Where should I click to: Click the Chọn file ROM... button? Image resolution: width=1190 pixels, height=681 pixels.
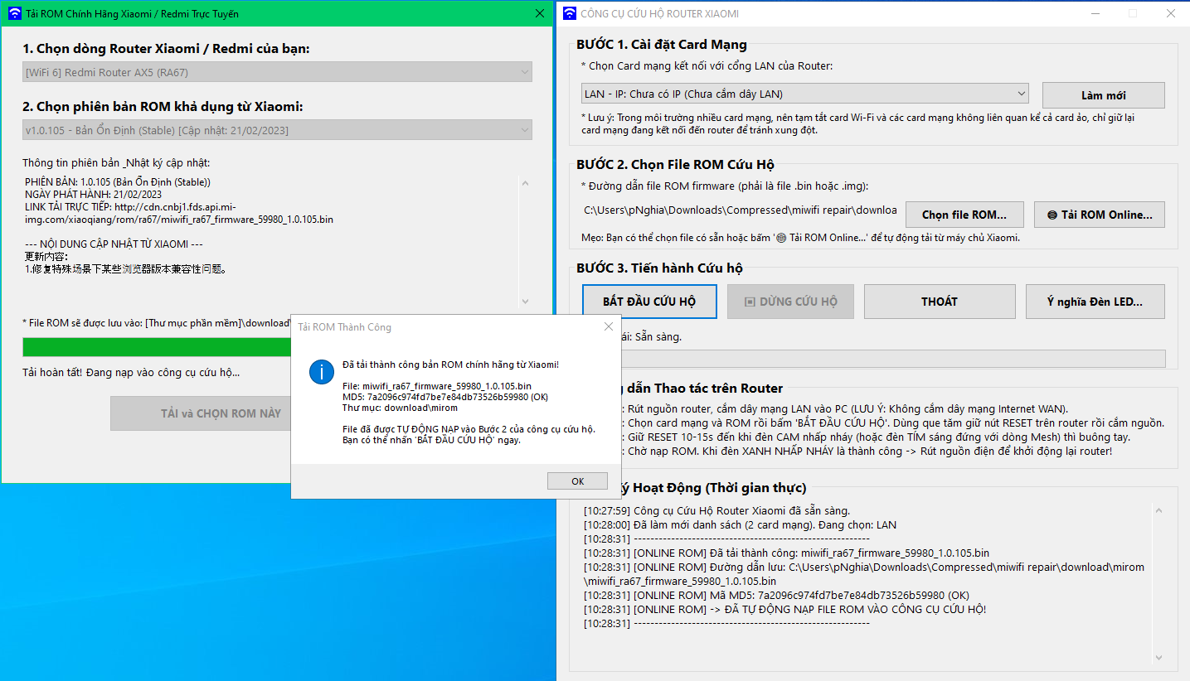coord(964,215)
